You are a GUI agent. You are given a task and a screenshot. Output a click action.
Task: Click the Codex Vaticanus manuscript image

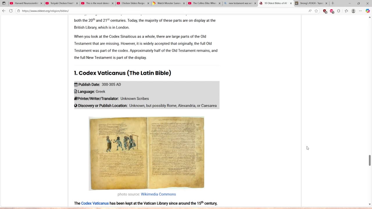point(146,153)
